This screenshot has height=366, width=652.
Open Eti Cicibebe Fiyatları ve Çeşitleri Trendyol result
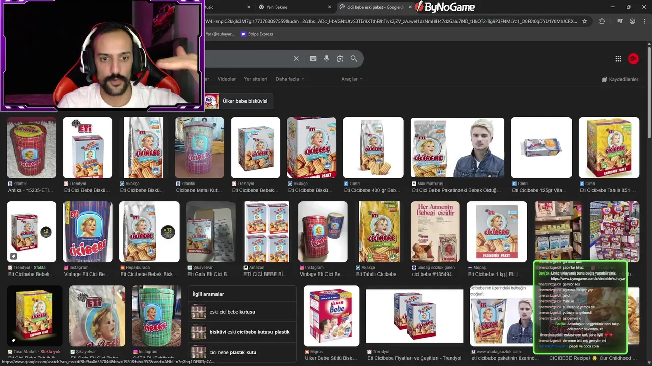tap(415, 316)
